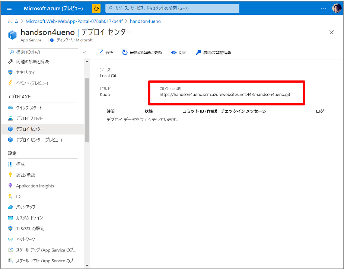Screen dimensions: 344x269
Task: Click the directory info icon
Action: click(x=52, y=40)
